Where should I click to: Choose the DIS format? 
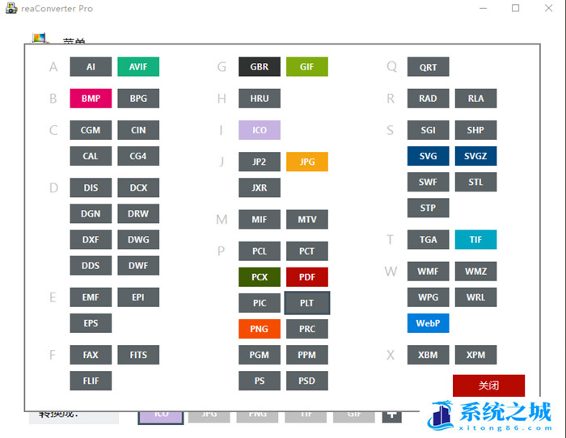point(91,188)
